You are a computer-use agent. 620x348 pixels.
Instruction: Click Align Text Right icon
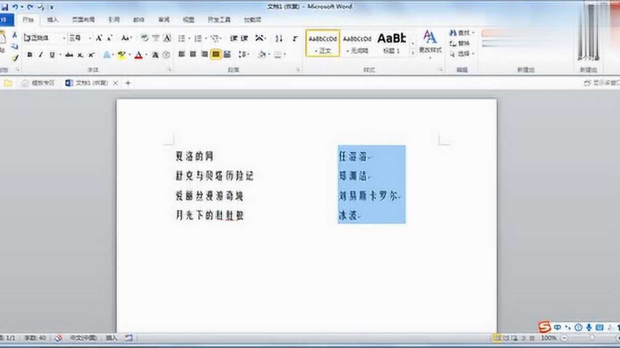pyautogui.click(x=204, y=54)
